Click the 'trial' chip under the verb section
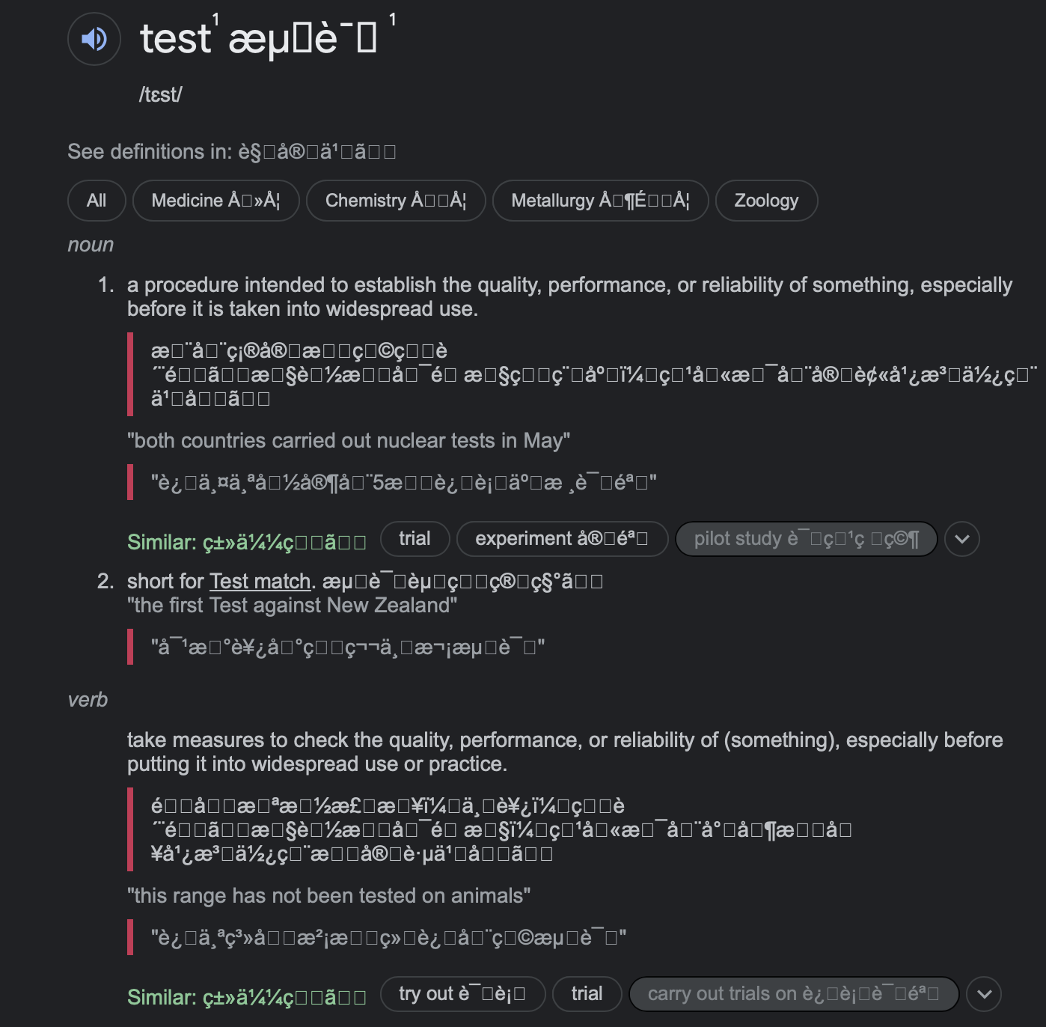1046x1027 pixels. [587, 993]
